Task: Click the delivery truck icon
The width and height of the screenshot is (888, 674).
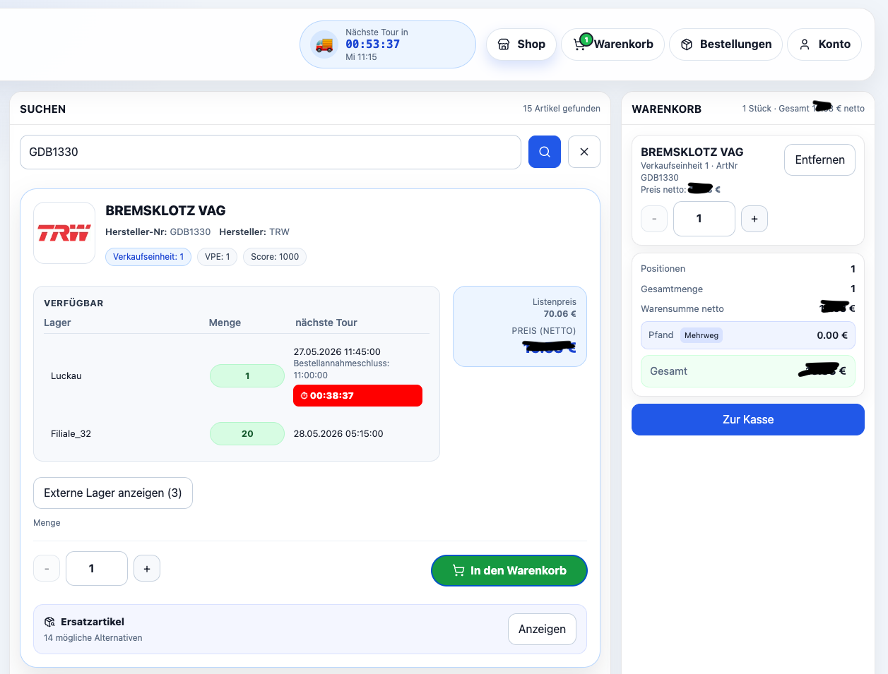Action: point(324,44)
